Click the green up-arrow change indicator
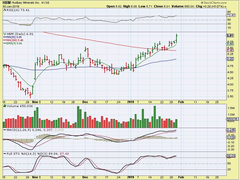This screenshot has width=240, height=180. pos(226,7)
